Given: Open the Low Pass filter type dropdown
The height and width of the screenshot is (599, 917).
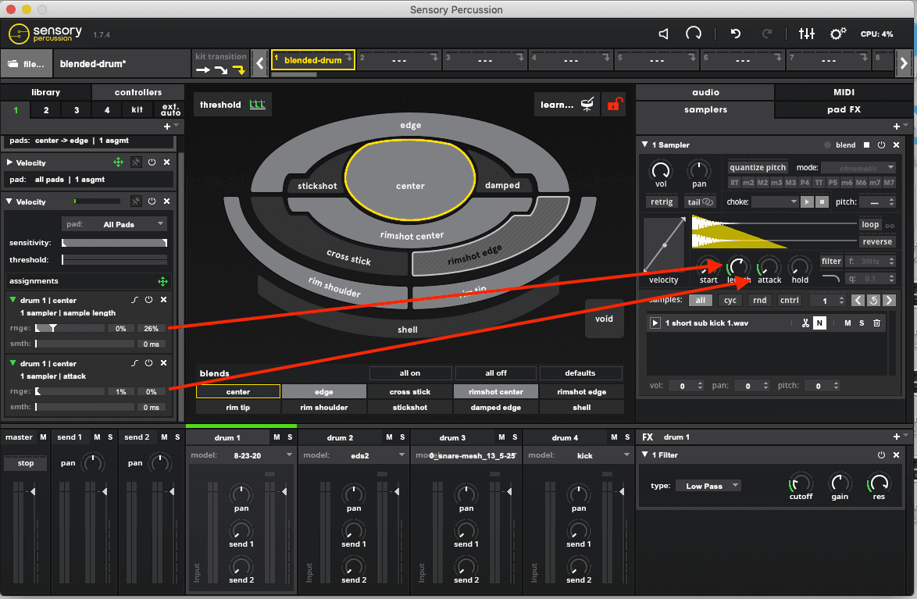Looking at the screenshot, I should click(708, 485).
